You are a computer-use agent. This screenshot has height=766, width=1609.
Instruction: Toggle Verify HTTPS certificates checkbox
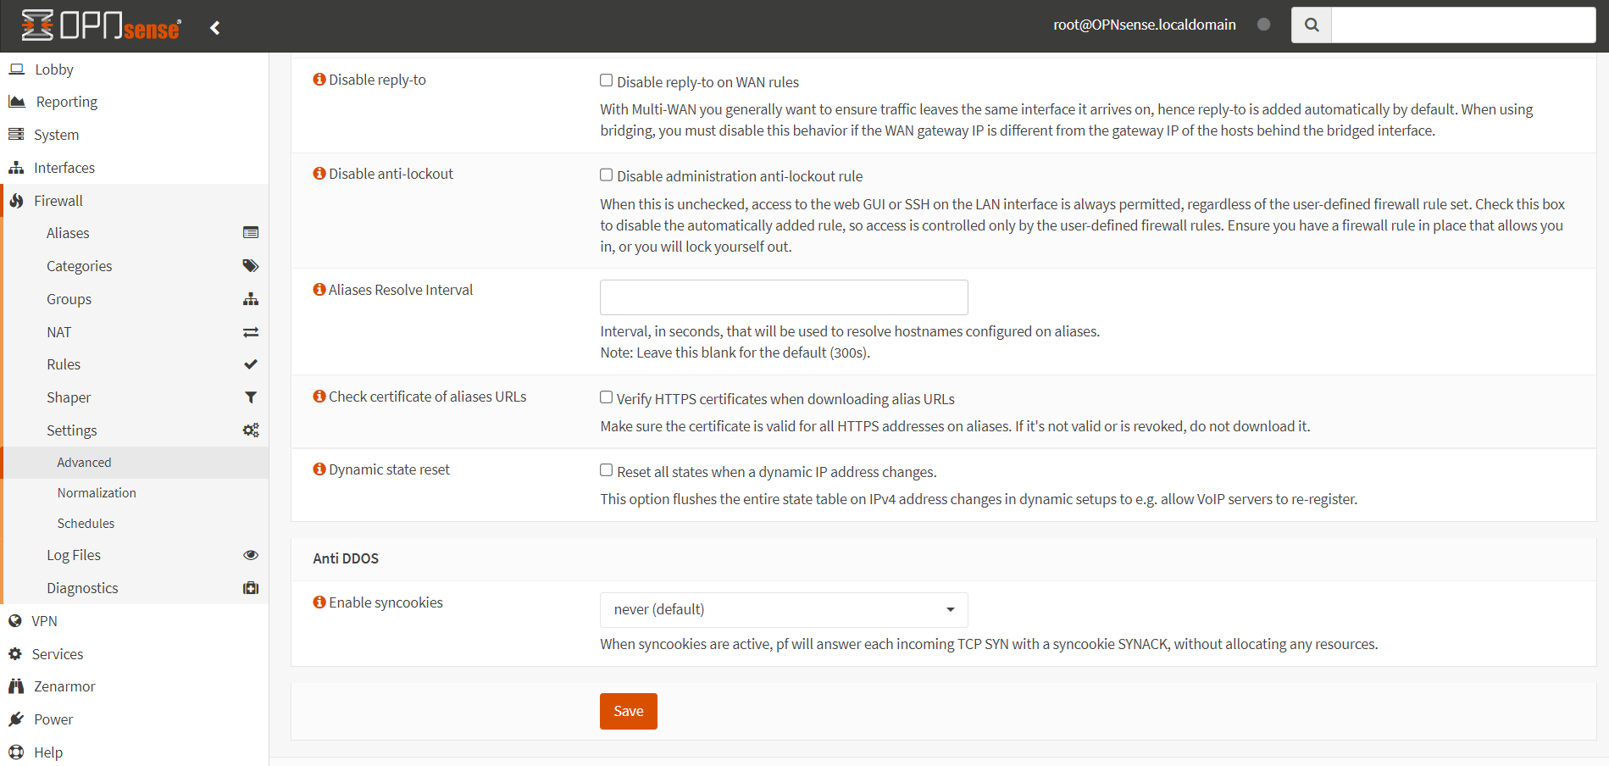607,397
